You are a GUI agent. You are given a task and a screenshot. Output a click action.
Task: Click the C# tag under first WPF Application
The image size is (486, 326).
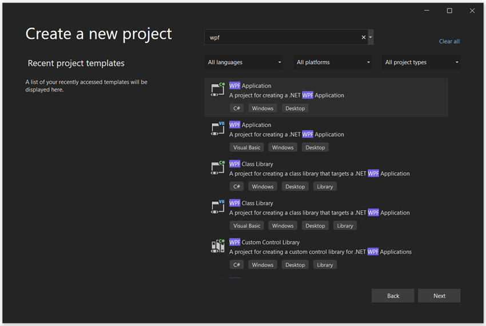(237, 108)
